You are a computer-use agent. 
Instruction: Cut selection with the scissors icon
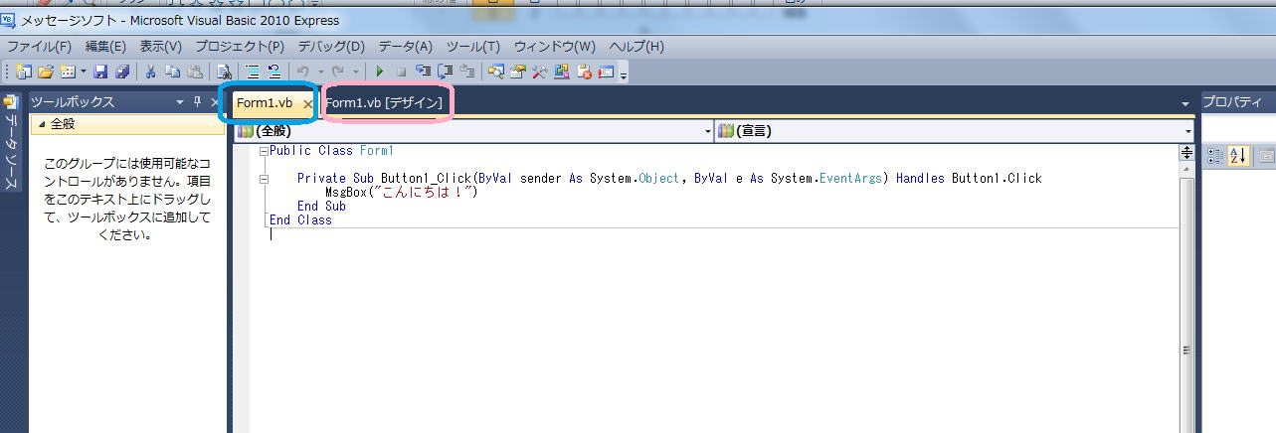click(x=151, y=72)
